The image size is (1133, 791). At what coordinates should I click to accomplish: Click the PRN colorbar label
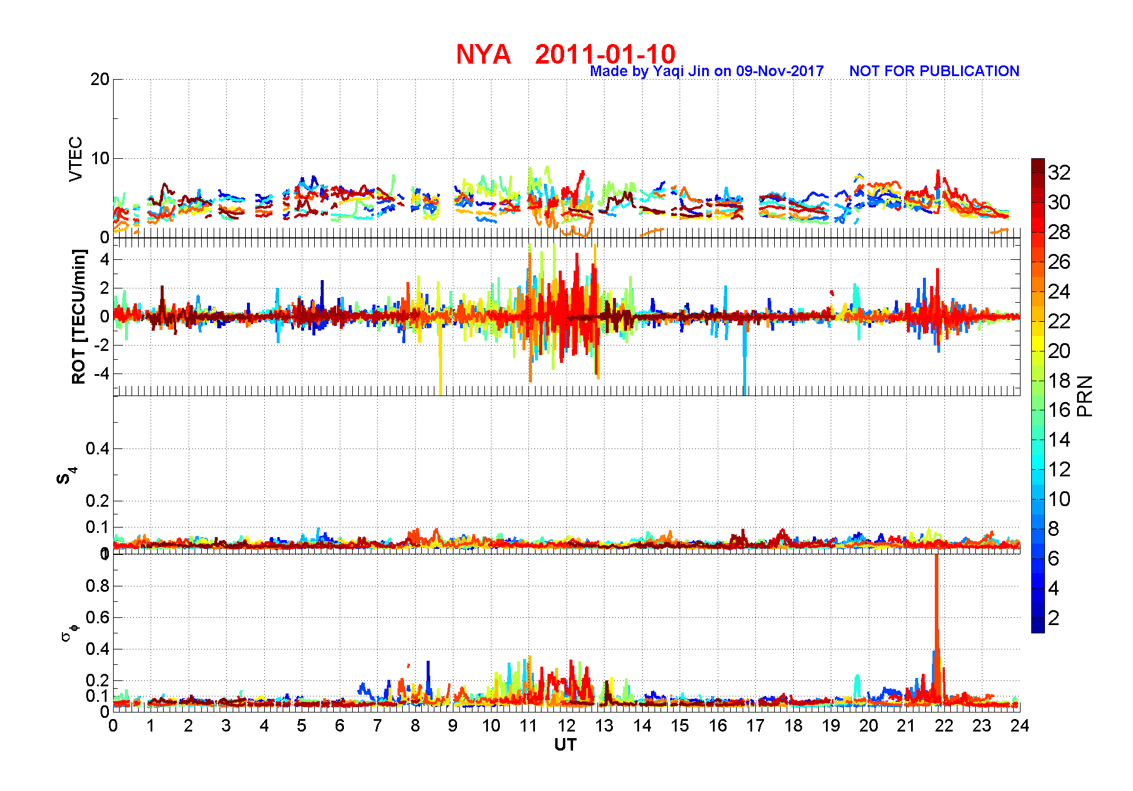point(1085,395)
